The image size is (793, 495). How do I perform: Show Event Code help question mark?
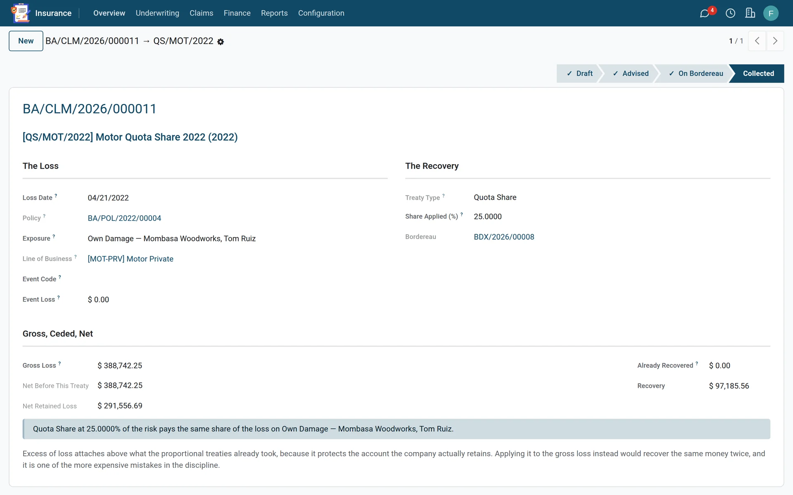[x=59, y=277]
